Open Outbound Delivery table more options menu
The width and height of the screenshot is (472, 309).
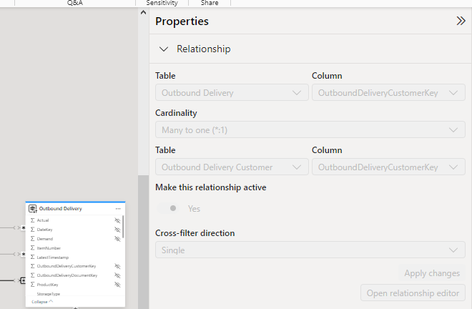click(118, 209)
